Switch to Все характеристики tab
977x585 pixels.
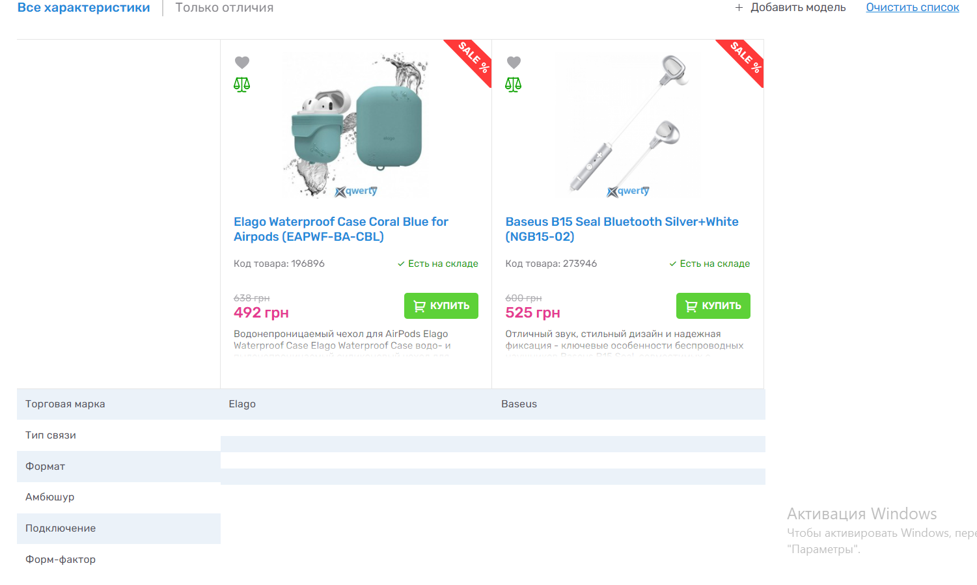point(84,8)
